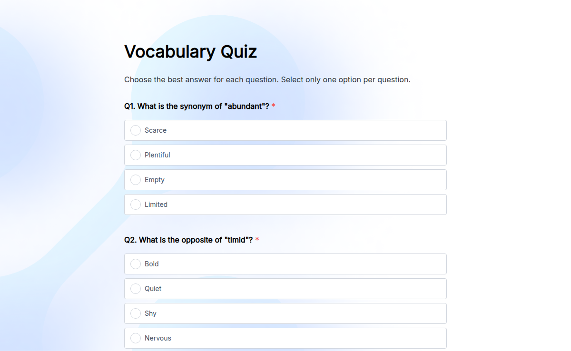Click the radio circle beside "Scarce"

135,130
